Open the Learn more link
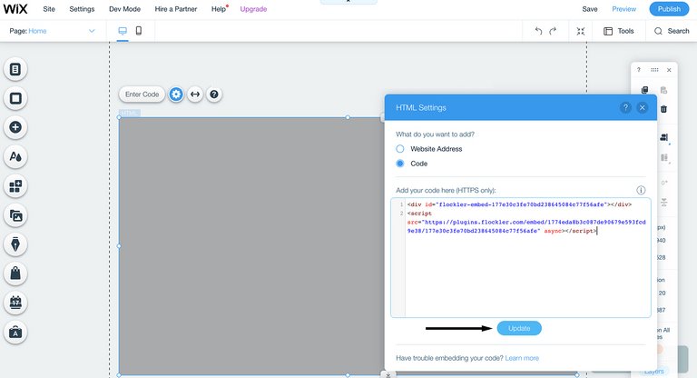Image resolution: width=697 pixels, height=378 pixels. (522, 358)
